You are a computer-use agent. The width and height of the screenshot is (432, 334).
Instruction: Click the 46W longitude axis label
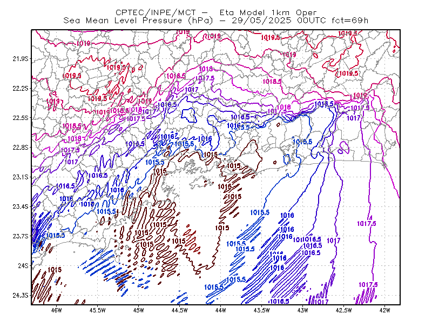point(57,310)
